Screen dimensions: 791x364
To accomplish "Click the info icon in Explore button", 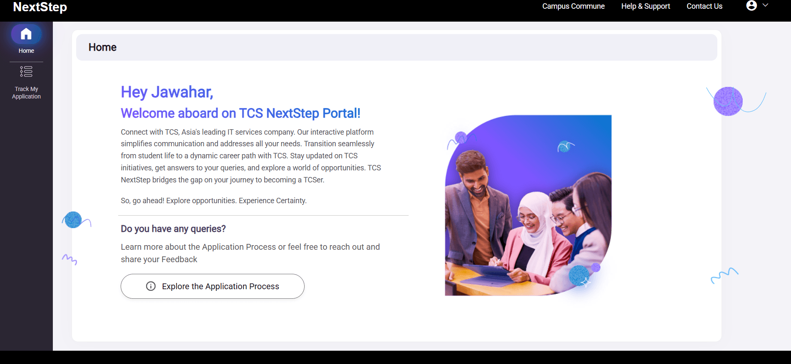I will (151, 286).
